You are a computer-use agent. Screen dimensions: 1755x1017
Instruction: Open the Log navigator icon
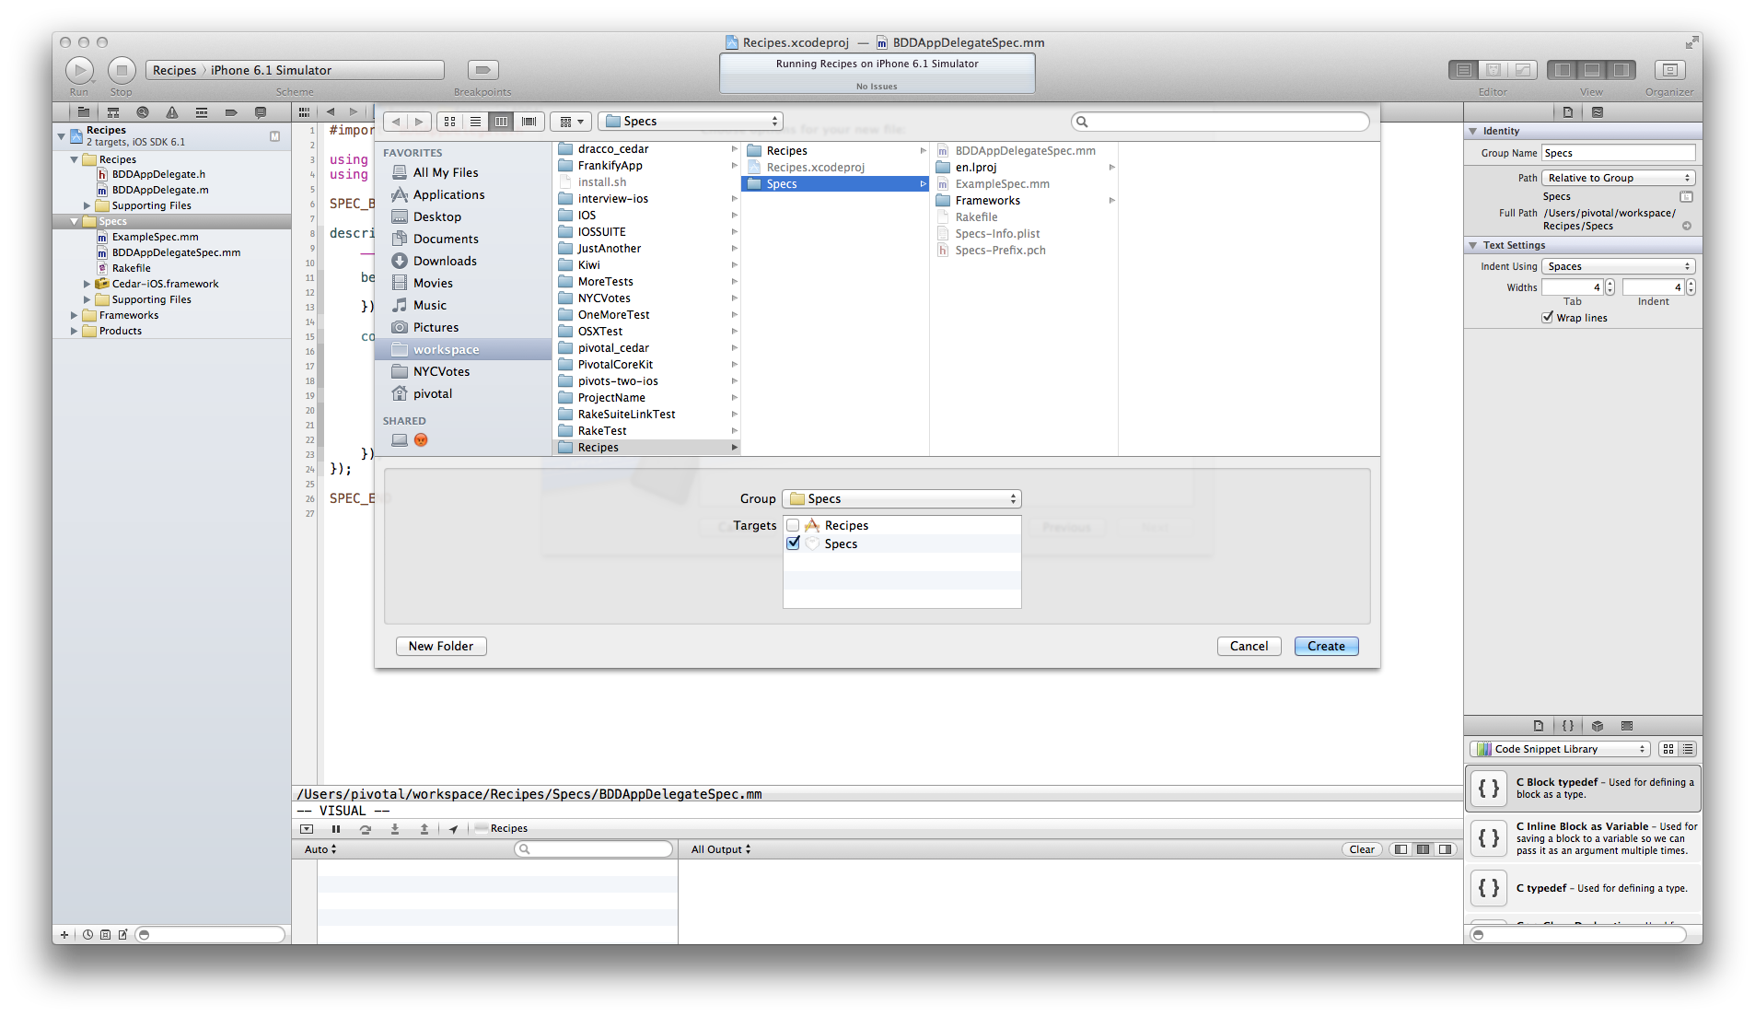click(261, 112)
